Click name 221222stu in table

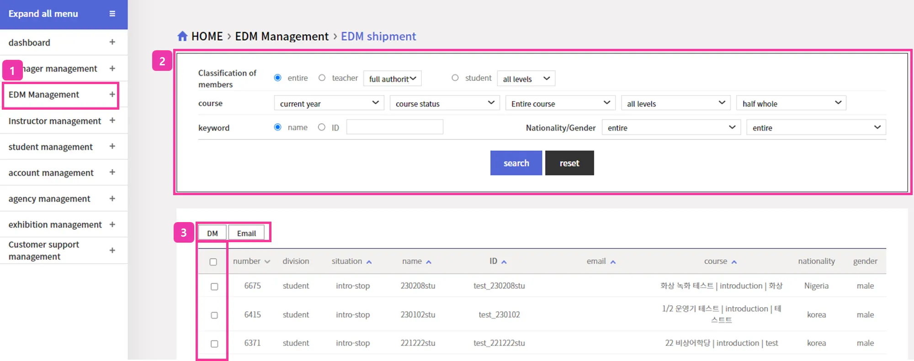(418, 343)
